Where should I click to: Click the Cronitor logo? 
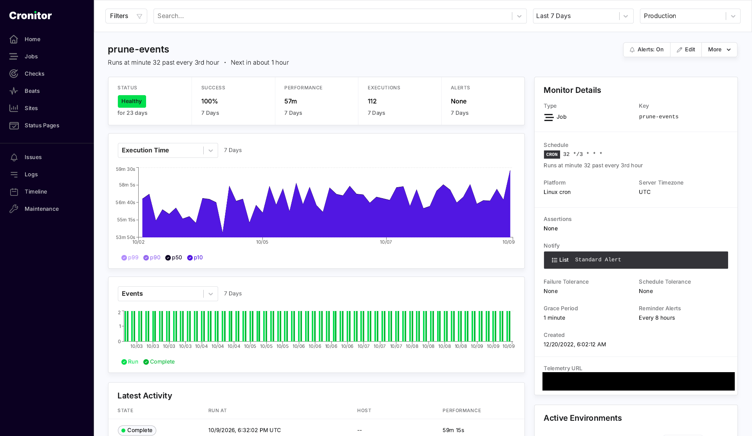[31, 16]
